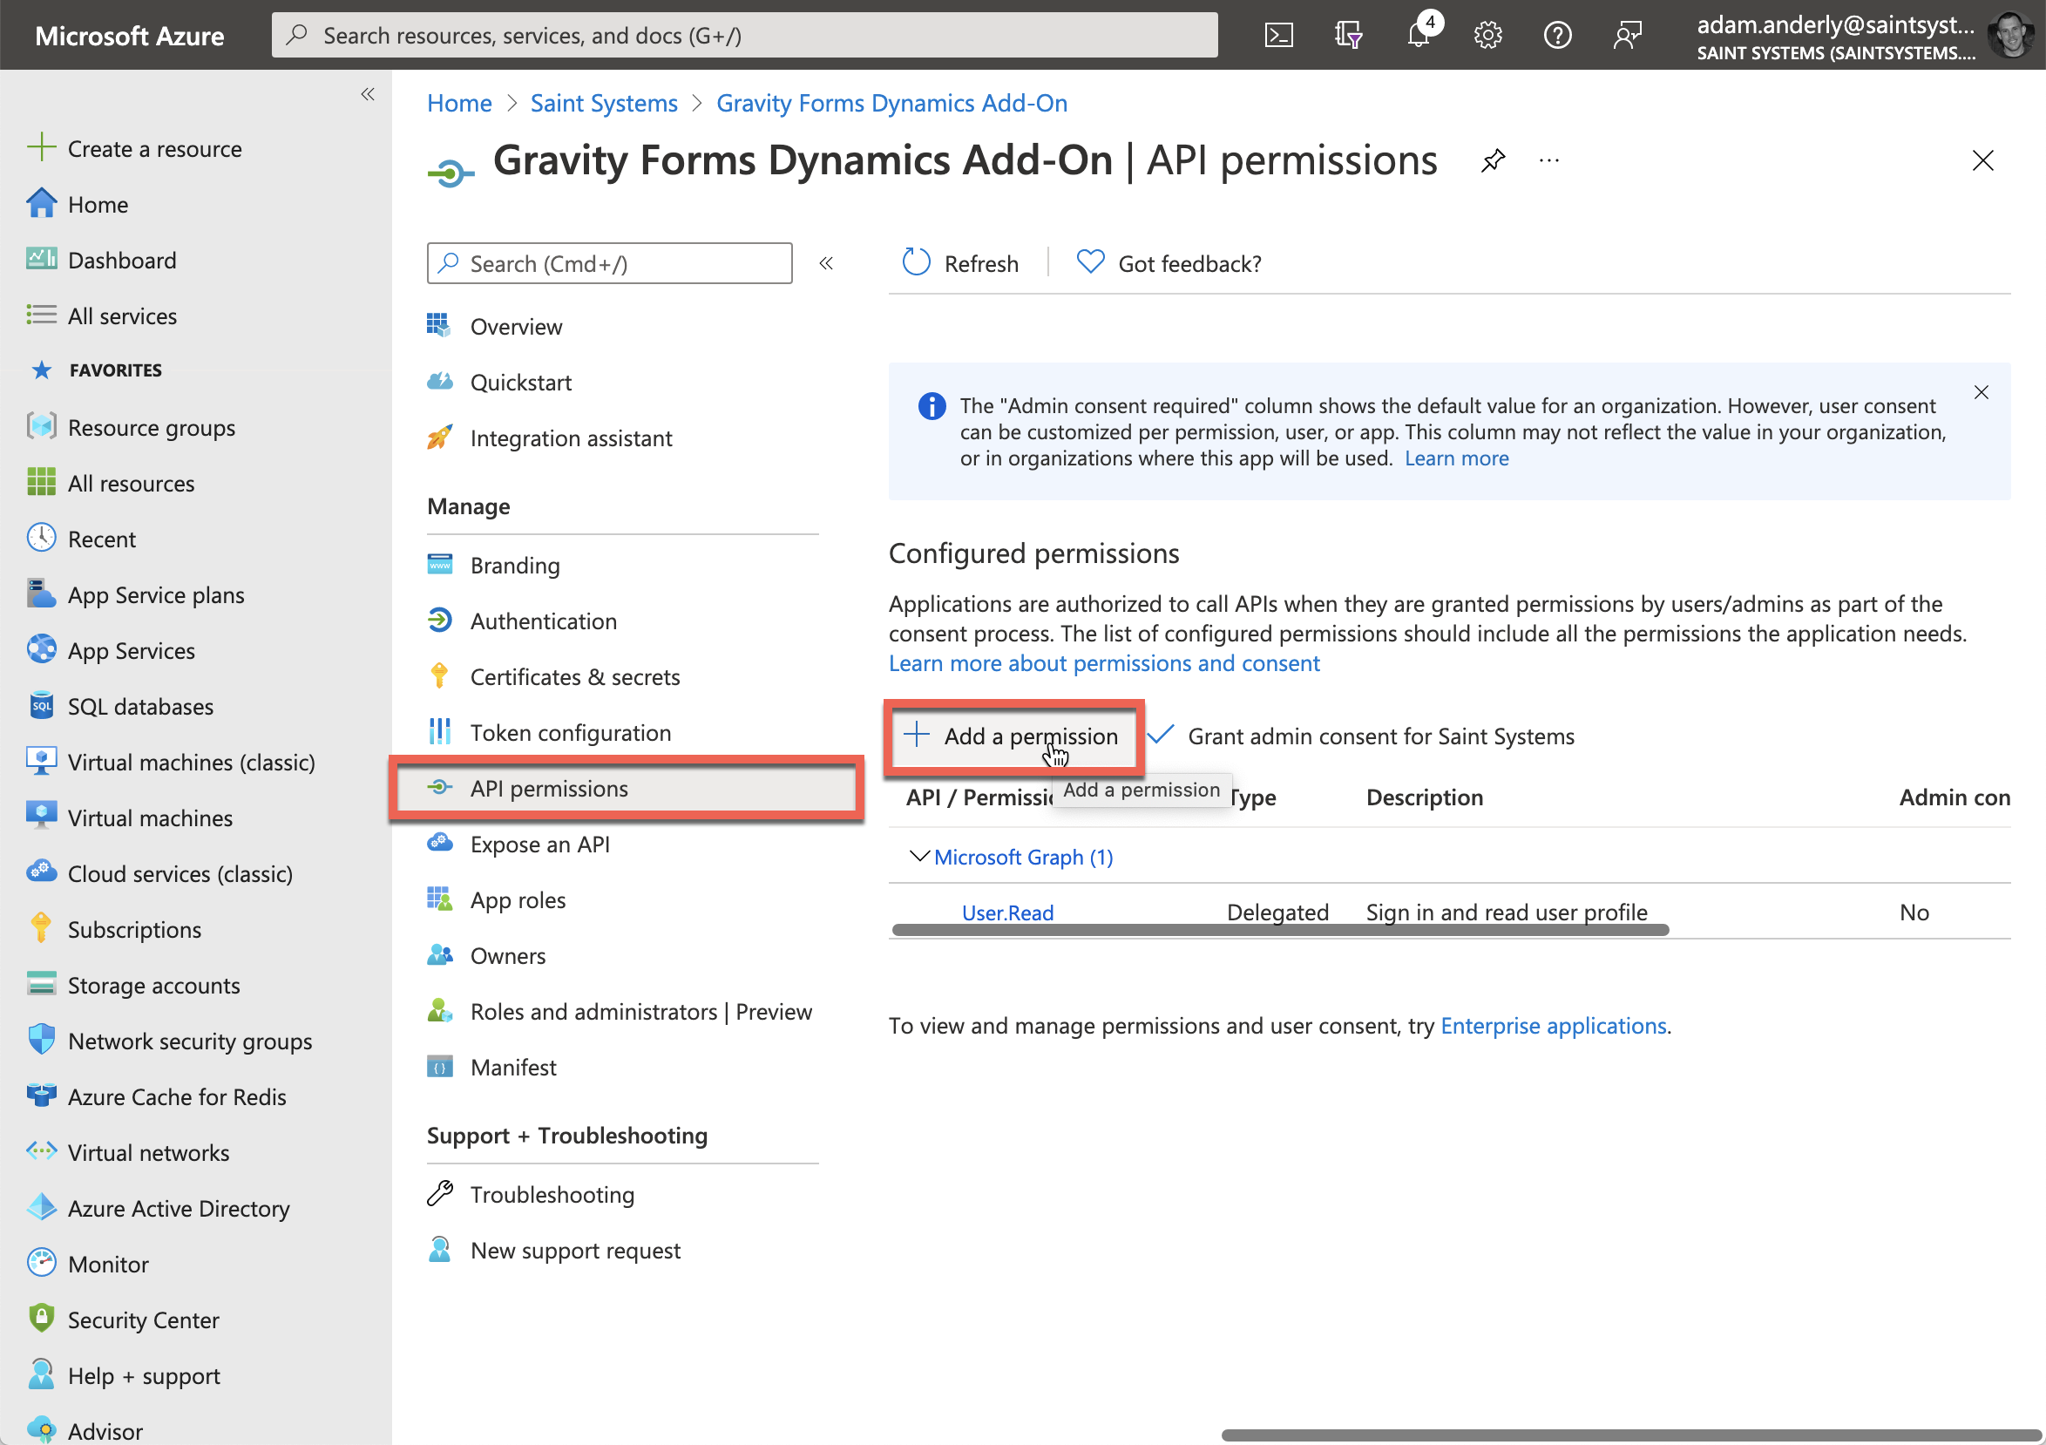Focus the blade menu search field

click(x=609, y=263)
